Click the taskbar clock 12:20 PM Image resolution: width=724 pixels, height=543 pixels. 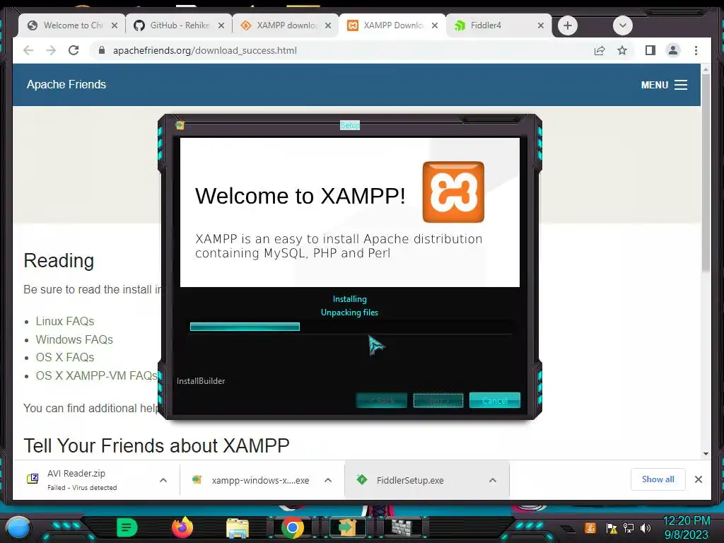pyautogui.click(x=686, y=521)
